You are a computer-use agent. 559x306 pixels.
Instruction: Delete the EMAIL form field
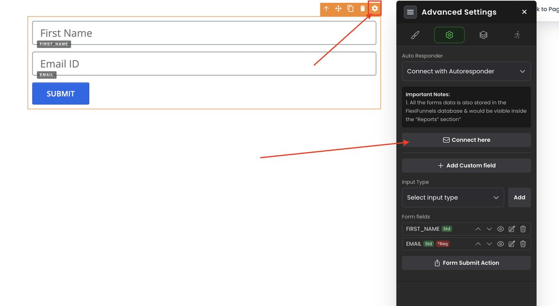tap(523, 244)
